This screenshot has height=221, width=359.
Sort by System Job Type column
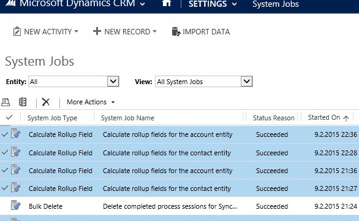[x=52, y=118]
